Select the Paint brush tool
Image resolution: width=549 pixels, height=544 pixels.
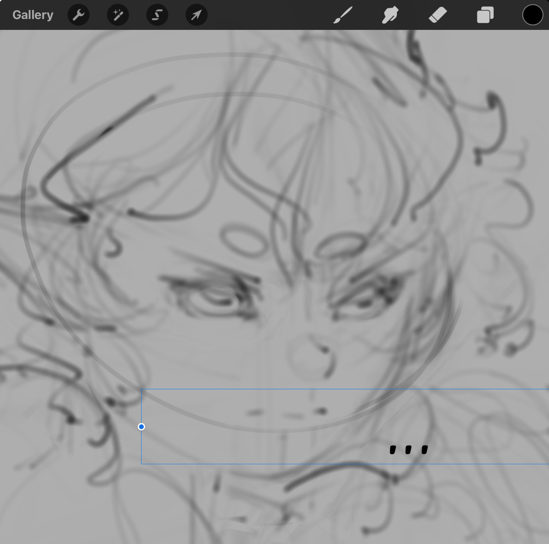343,15
